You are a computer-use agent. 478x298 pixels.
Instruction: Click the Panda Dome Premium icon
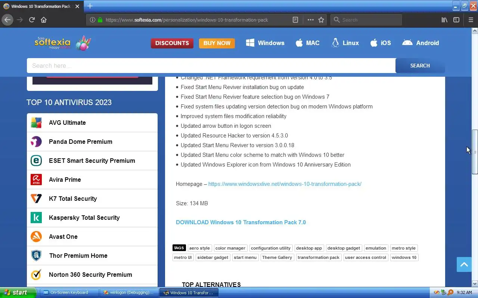tap(36, 142)
